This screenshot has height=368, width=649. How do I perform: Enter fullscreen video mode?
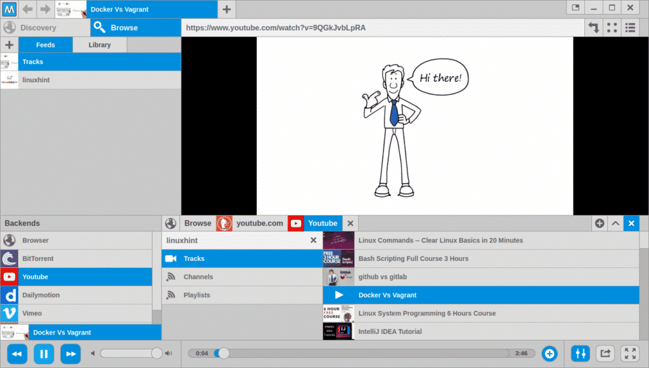tap(629, 353)
